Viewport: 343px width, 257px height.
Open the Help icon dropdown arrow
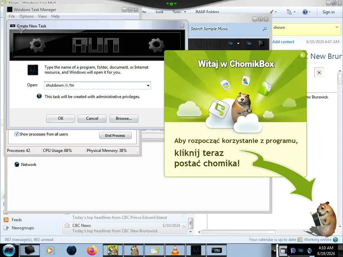[x=310, y=12]
